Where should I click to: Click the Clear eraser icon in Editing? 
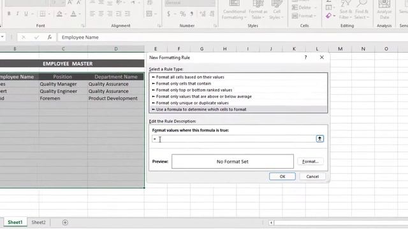(329, 16)
